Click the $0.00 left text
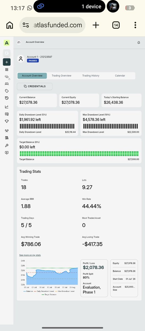145x331 pixels. [x=27, y=147]
